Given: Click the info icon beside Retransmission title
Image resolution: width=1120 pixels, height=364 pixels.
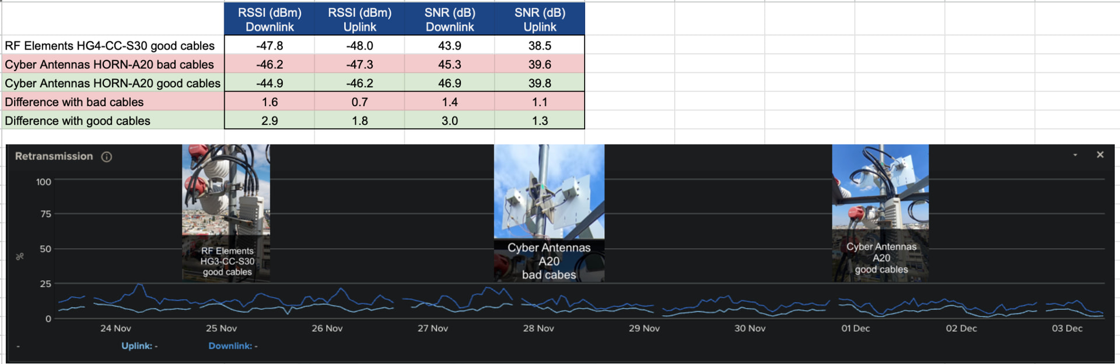Looking at the screenshot, I should click(107, 157).
